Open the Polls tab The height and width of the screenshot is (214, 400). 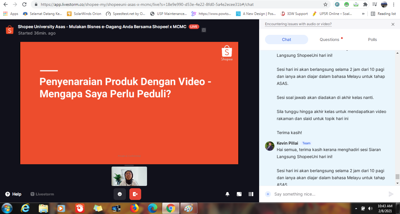[x=372, y=40]
